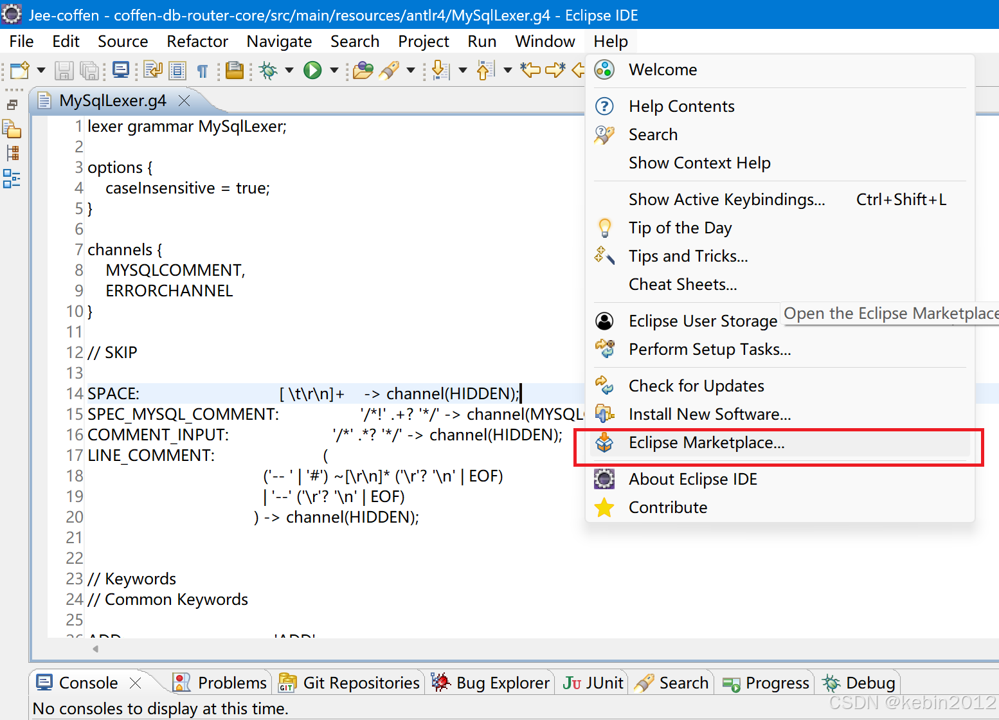The width and height of the screenshot is (999, 720).
Task: Choose Tips and Tricks entry
Action: (780, 256)
